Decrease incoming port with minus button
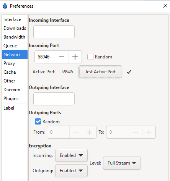The width and height of the screenshot is (170, 181). [62, 57]
